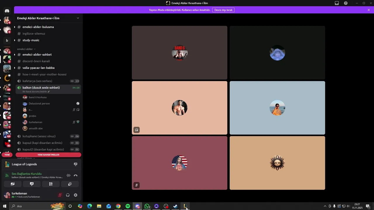
Task: Unmute microphone in user panel
Action: (60, 195)
